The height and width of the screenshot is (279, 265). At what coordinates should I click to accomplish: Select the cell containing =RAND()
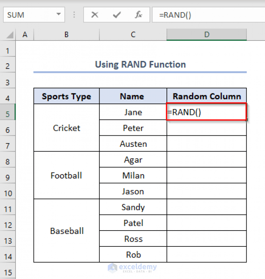pos(206,112)
